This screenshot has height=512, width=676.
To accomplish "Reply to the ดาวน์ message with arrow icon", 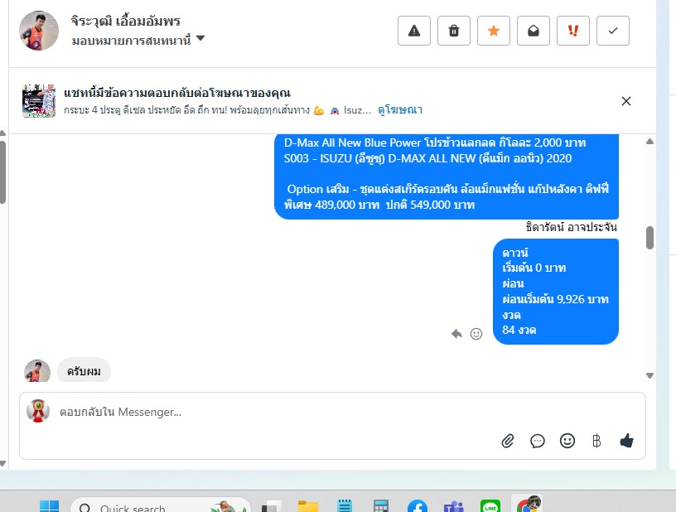I will point(456,334).
